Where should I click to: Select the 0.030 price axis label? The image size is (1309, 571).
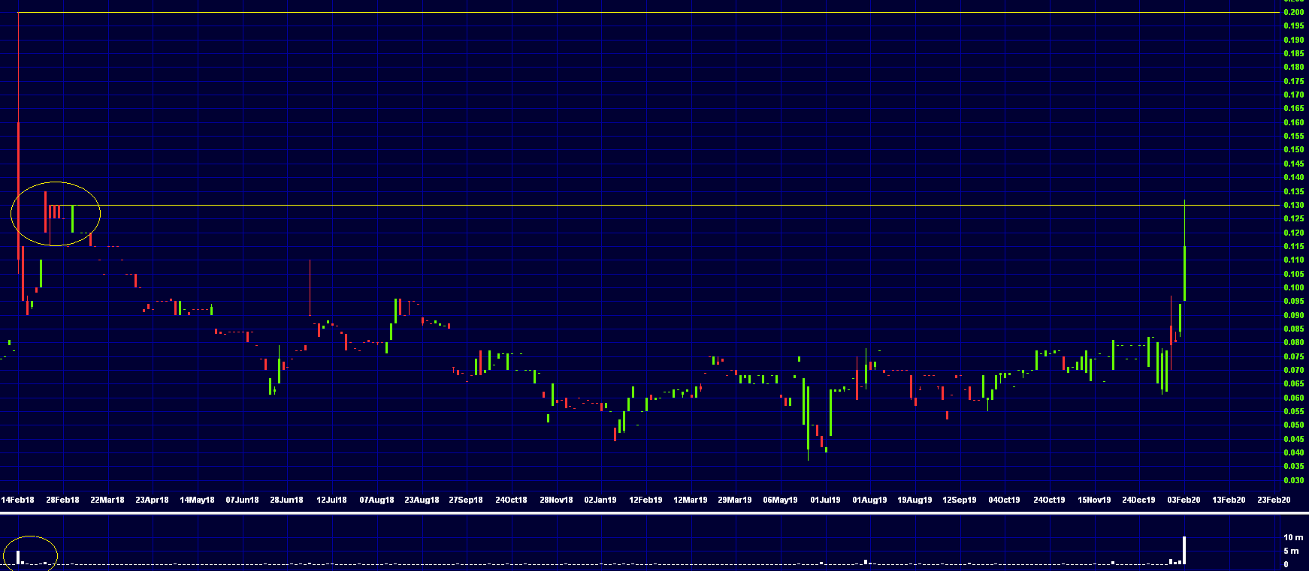coord(1294,480)
